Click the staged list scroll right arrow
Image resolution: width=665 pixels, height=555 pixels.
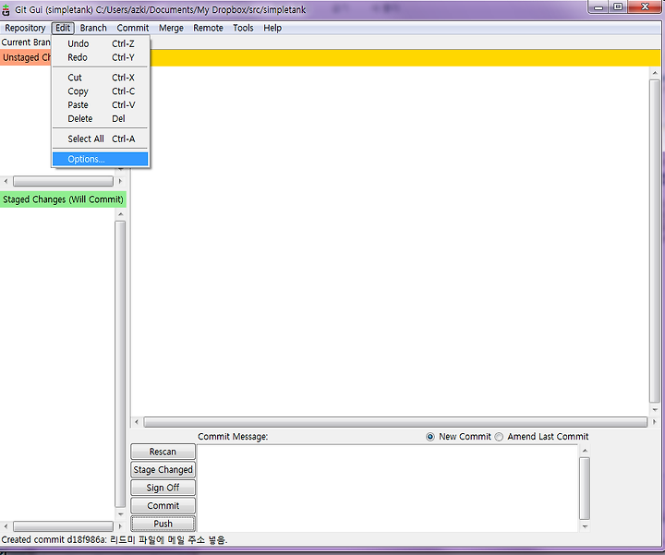point(120,526)
